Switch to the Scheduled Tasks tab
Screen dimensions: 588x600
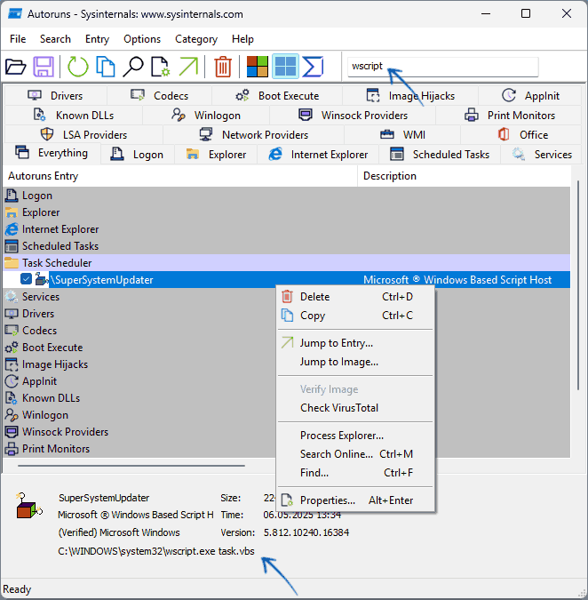441,154
